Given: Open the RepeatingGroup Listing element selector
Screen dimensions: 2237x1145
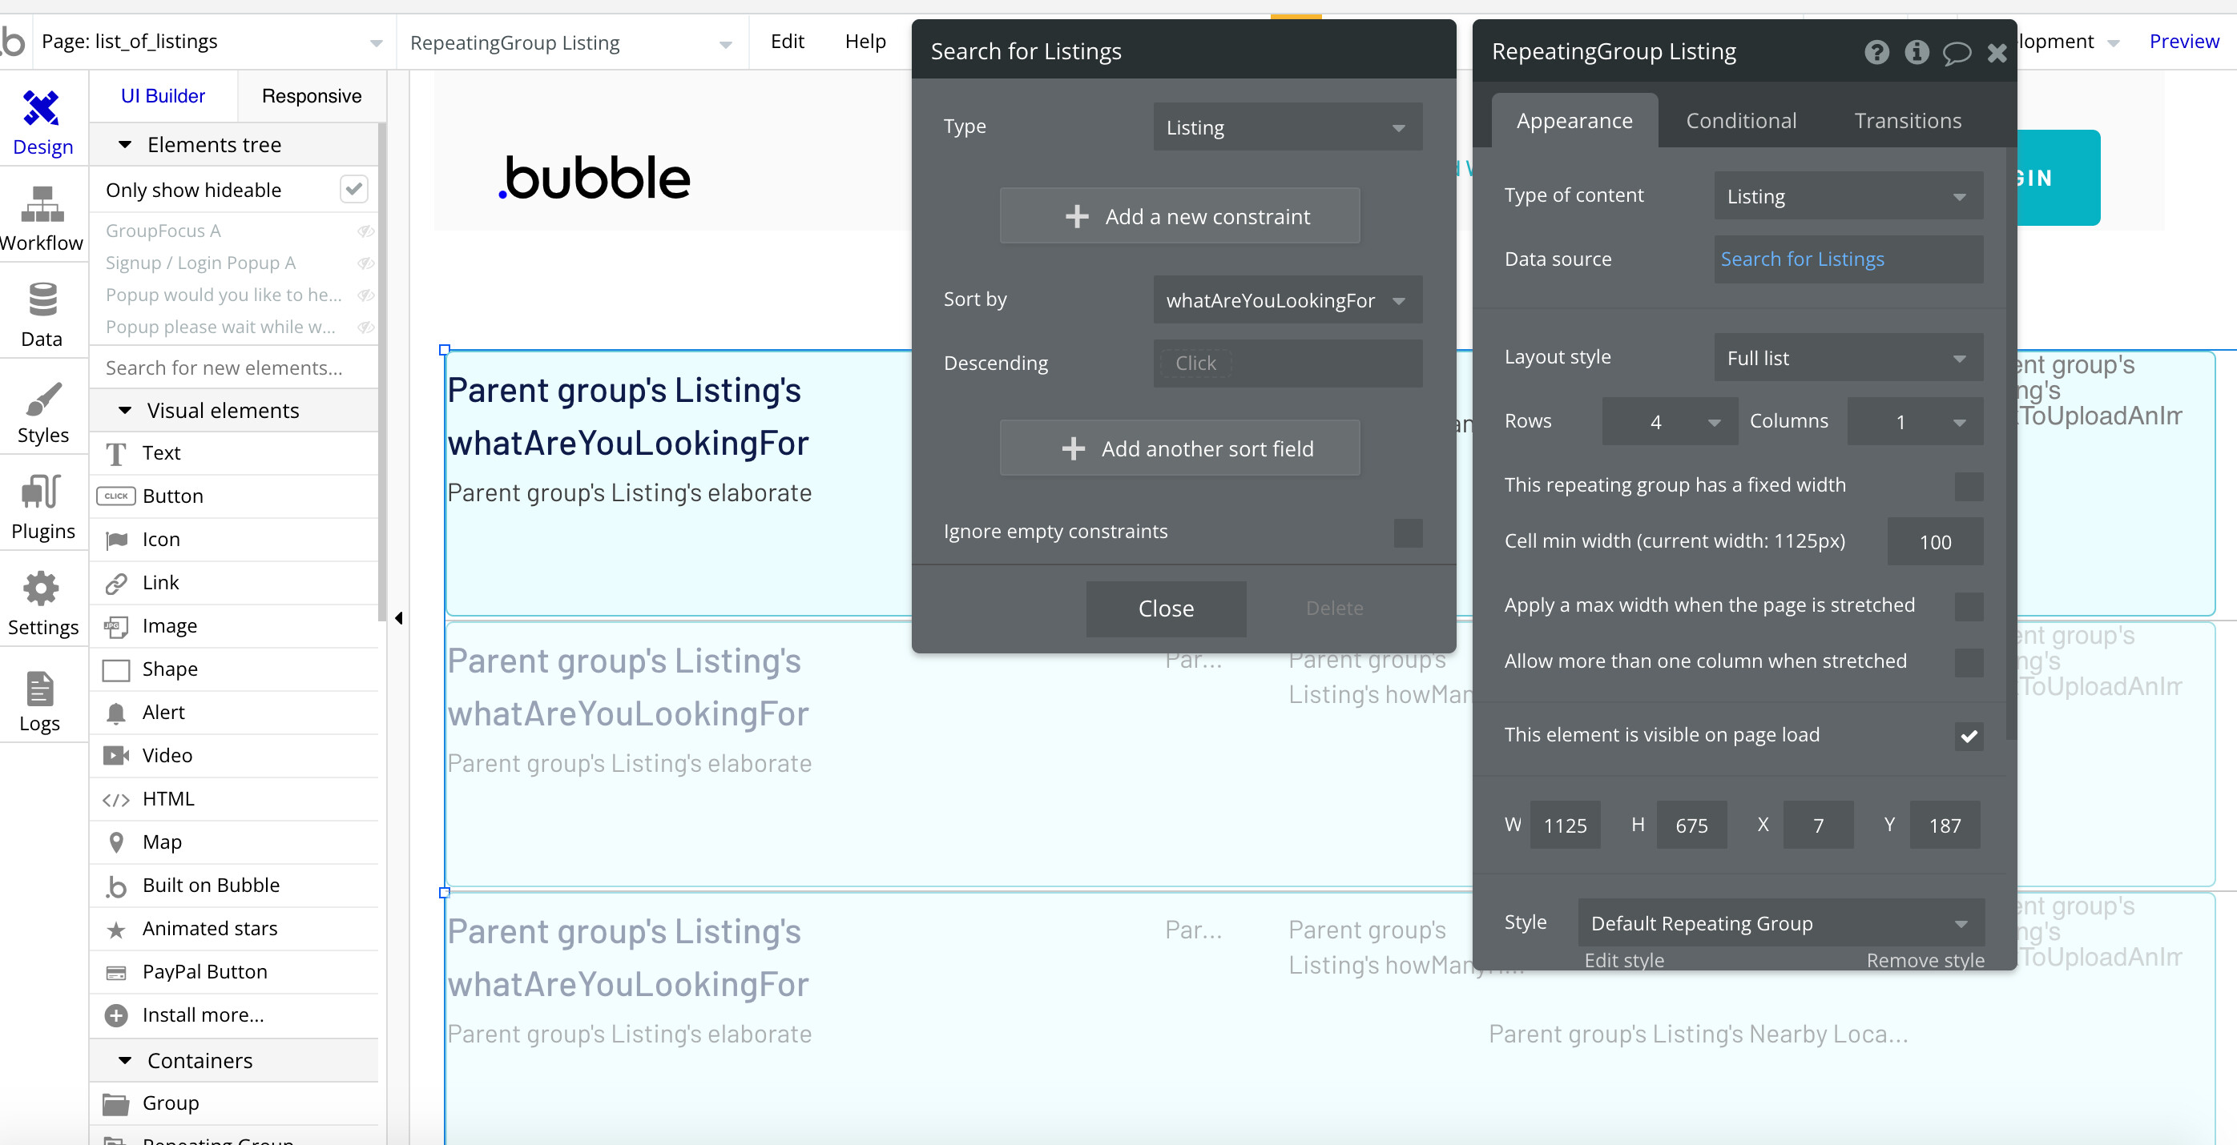Looking at the screenshot, I should point(571,43).
